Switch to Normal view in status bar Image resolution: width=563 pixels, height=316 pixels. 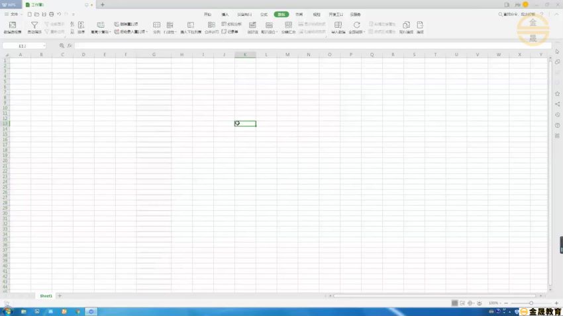(454, 303)
